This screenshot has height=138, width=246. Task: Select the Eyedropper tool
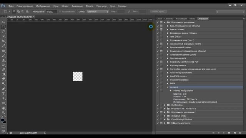pos(3,46)
